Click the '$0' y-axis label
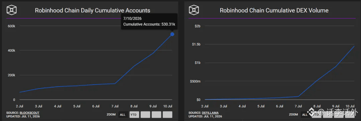The height and width of the screenshot is (121, 361). (198, 100)
